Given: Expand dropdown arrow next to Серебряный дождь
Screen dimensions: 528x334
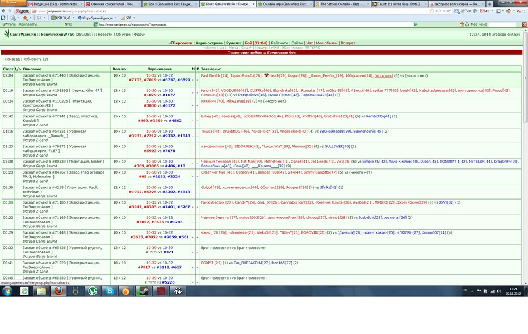Looking at the screenshot, I should (116, 18).
